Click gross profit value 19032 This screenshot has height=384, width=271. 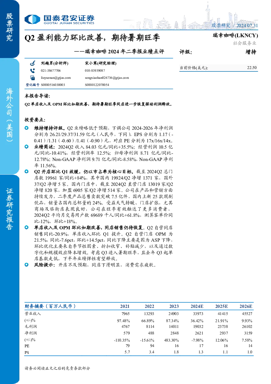point(198,327)
